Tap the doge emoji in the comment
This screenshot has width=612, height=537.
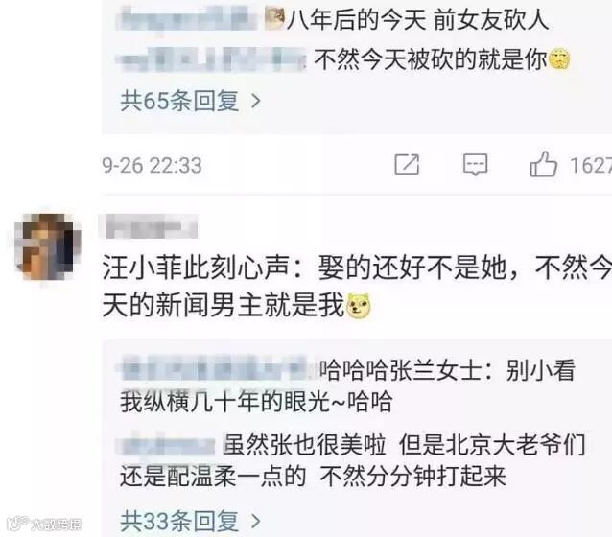(x=359, y=306)
